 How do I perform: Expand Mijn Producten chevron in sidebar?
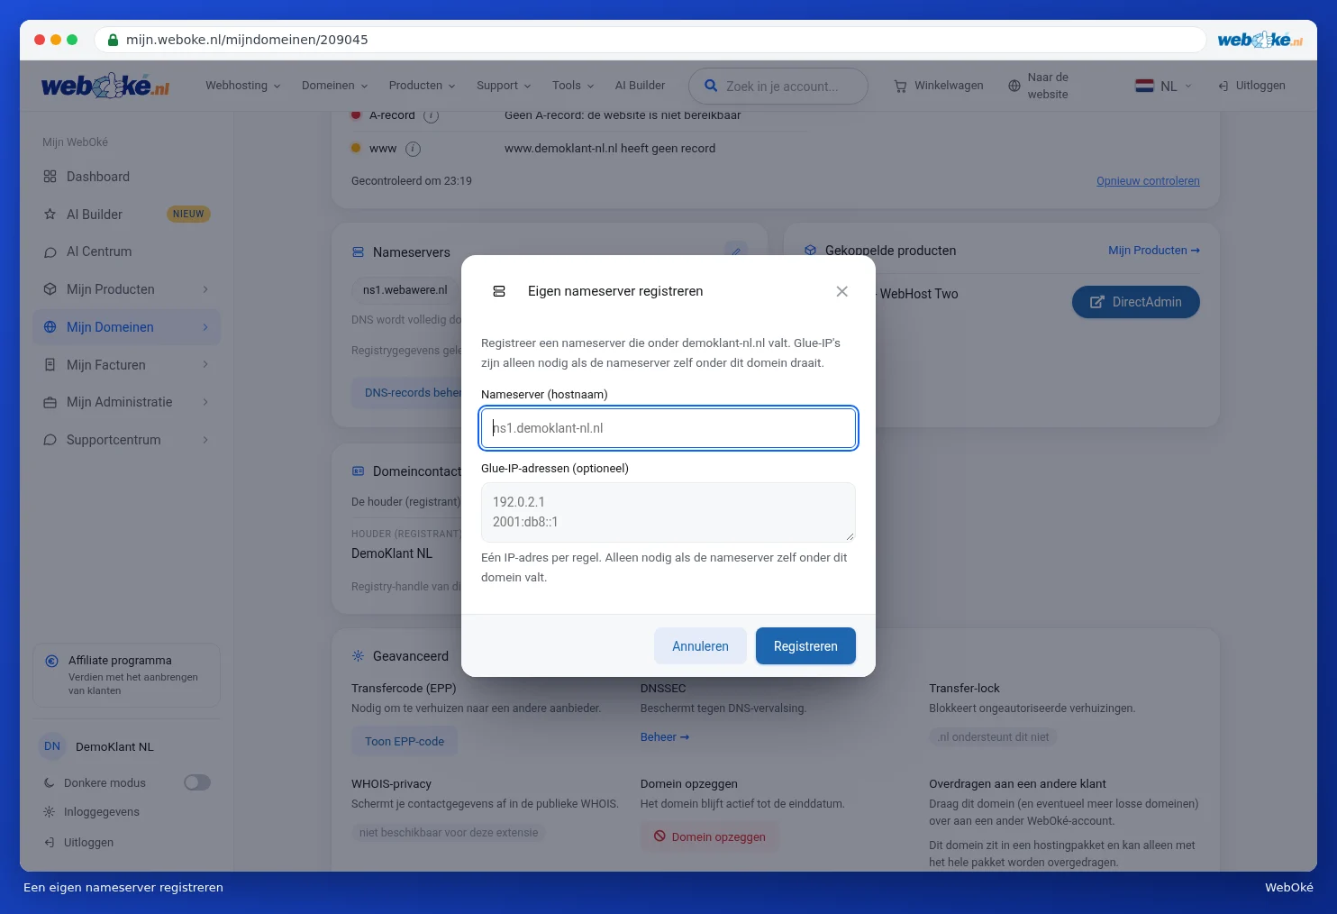pos(205,289)
